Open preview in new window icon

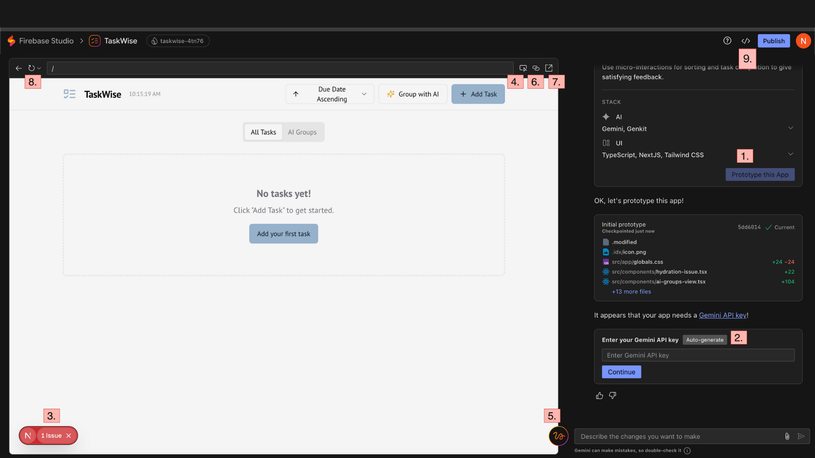[549, 68]
